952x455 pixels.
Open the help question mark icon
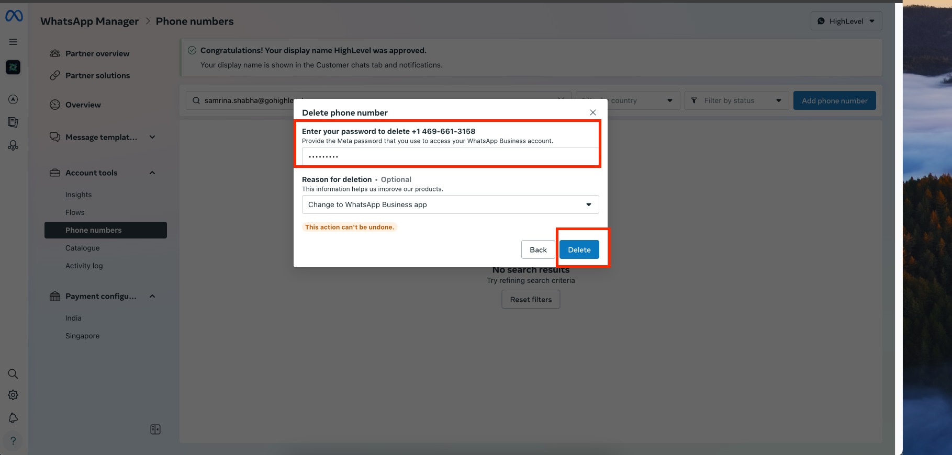pyautogui.click(x=13, y=441)
